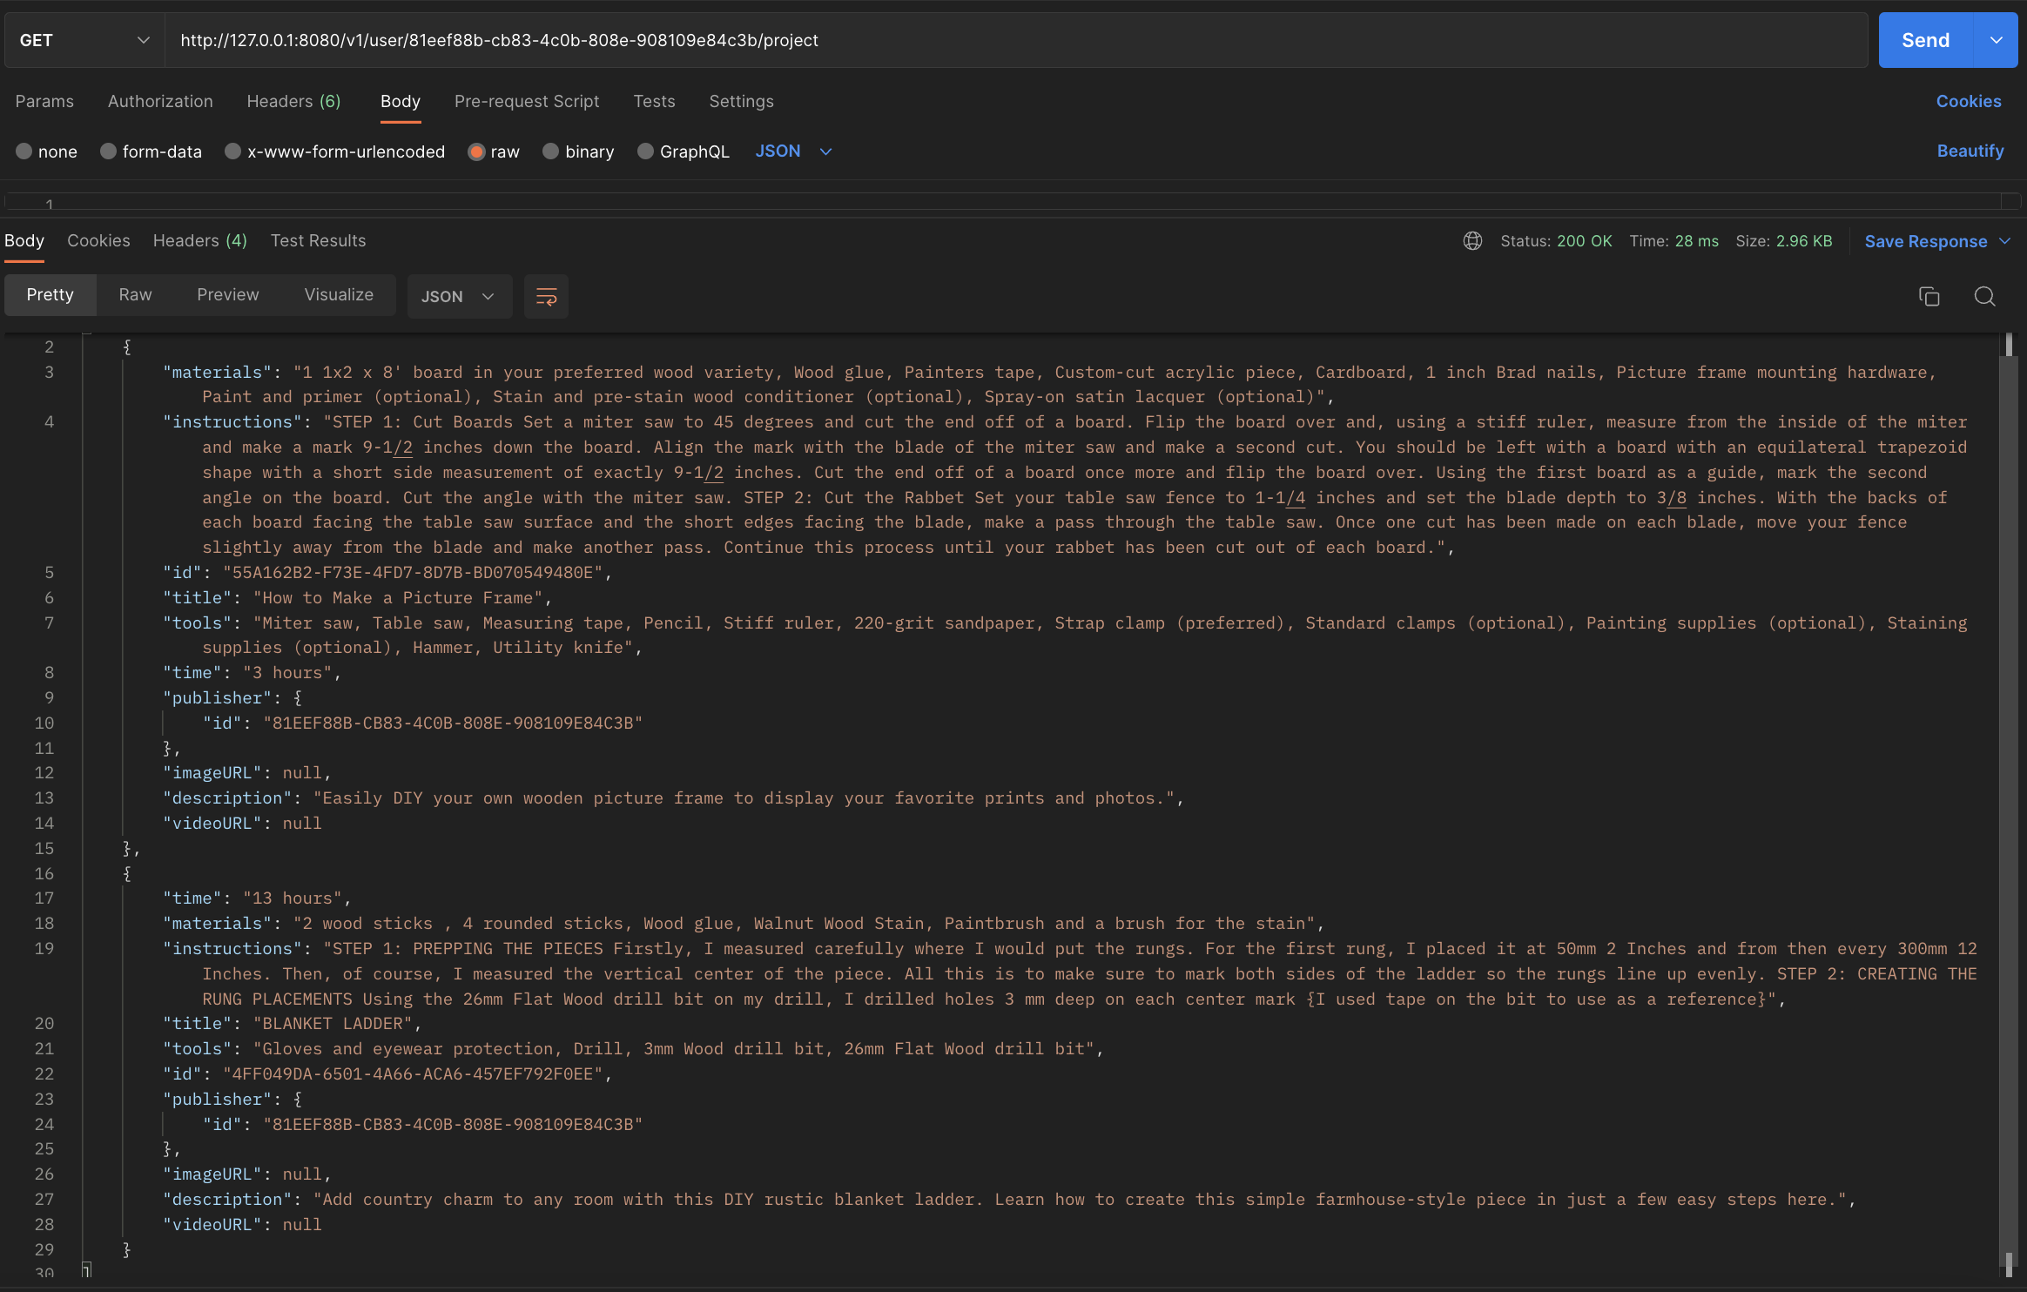Toggle the line wrap icon
This screenshot has width=2027, height=1292.
546,297
